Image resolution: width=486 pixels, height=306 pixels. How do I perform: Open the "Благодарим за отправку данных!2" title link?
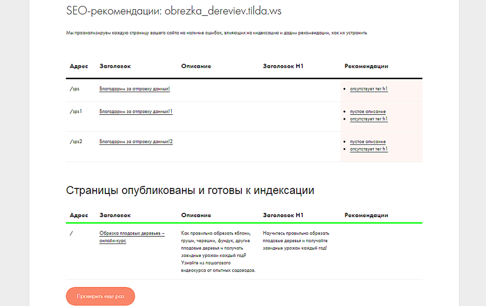(x=136, y=142)
